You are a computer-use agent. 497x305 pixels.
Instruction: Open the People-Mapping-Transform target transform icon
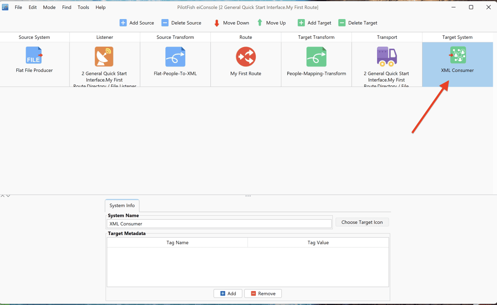316,57
